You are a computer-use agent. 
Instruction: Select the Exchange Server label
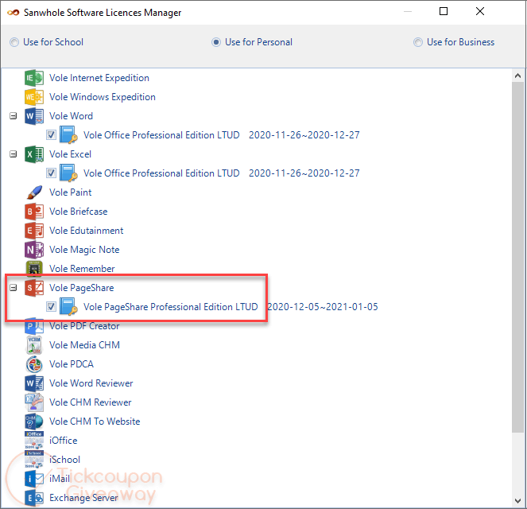pyautogui.click(x=83, y=498)
